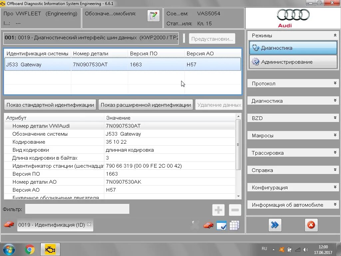341x256 pixels.
Task: Click the Атрибут column header
Action: tap(54, 118)
